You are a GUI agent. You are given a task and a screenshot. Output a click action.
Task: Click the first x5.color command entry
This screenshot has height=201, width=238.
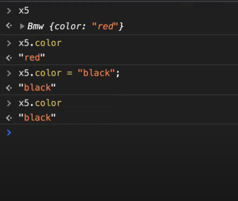pos(40,43)
